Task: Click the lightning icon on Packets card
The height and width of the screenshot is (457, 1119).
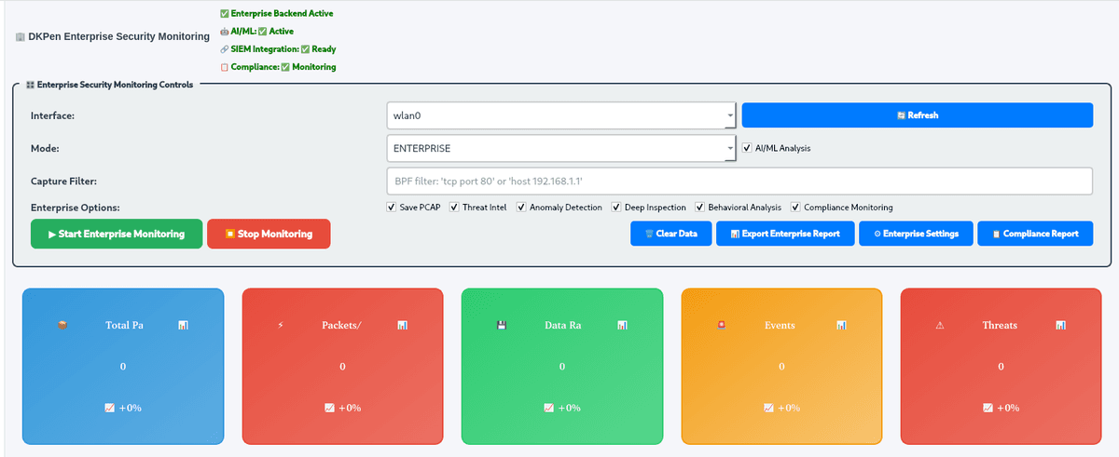Action: pyautogui.click(x=282, y=326)
